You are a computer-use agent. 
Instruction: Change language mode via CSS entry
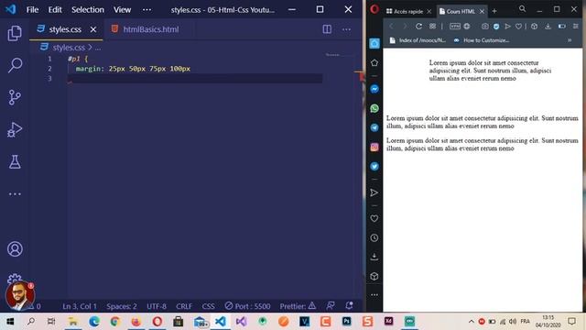pos(208,306)
